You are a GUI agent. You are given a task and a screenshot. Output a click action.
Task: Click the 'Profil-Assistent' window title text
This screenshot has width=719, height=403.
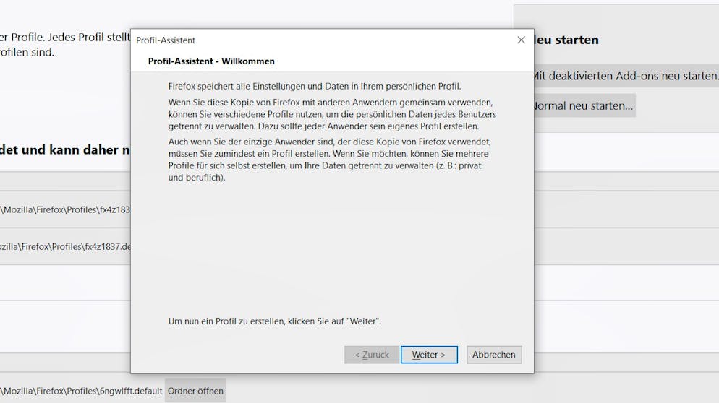166,40
